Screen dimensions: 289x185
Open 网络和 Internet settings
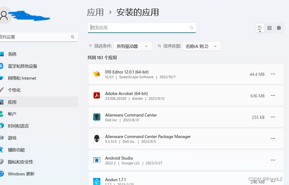pos(39,78)
